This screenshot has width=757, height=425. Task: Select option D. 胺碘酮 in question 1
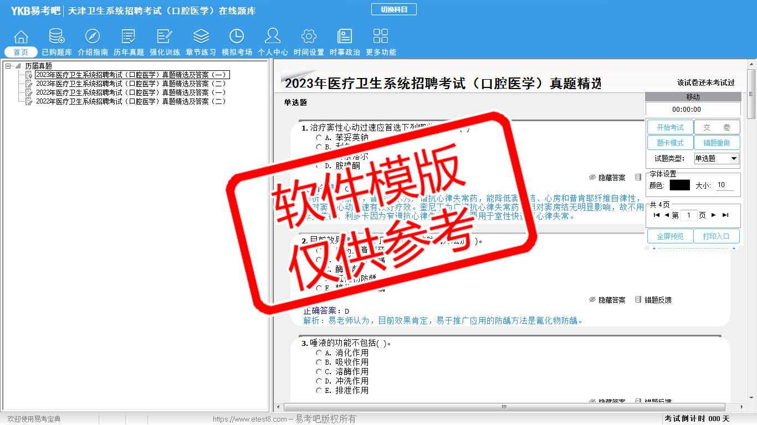click(319, 165)
